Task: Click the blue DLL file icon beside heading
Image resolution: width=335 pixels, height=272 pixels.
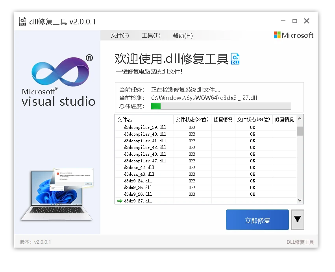Action: (235, 59)
